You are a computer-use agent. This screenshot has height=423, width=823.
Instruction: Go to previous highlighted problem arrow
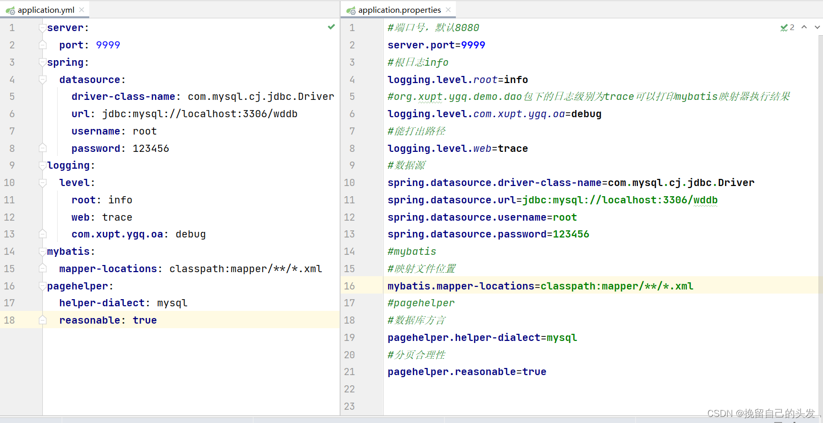pos(804,27)
